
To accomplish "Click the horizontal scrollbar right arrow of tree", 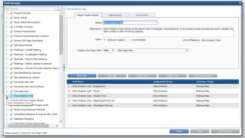I will [x=57, y=126].
